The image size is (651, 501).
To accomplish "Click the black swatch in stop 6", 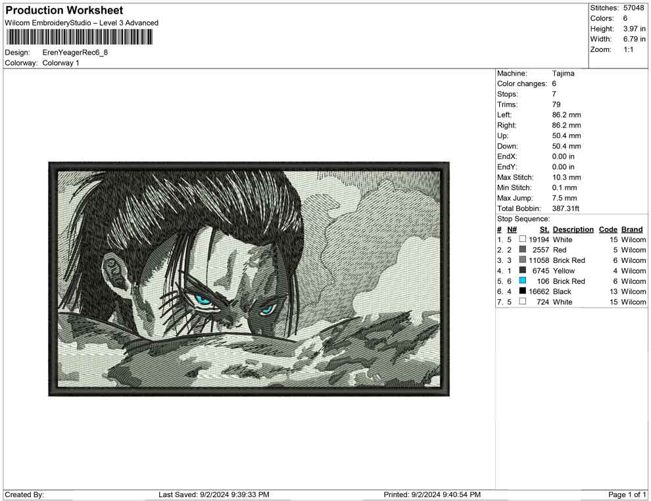I will pyautogui.click(x=523, y=291).
